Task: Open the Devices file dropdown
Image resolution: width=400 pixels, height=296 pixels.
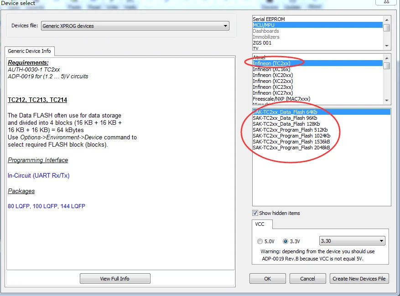Action: [x=135, y=26]
